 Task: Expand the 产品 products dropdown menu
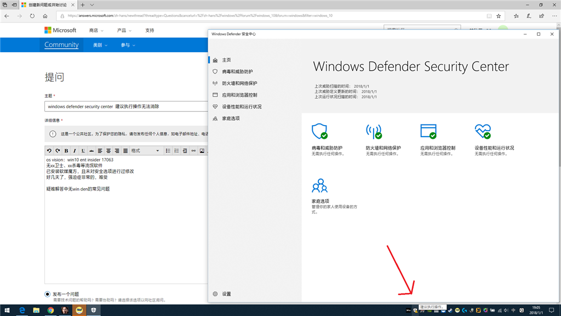pyautogui.click(x=124, y=31)
